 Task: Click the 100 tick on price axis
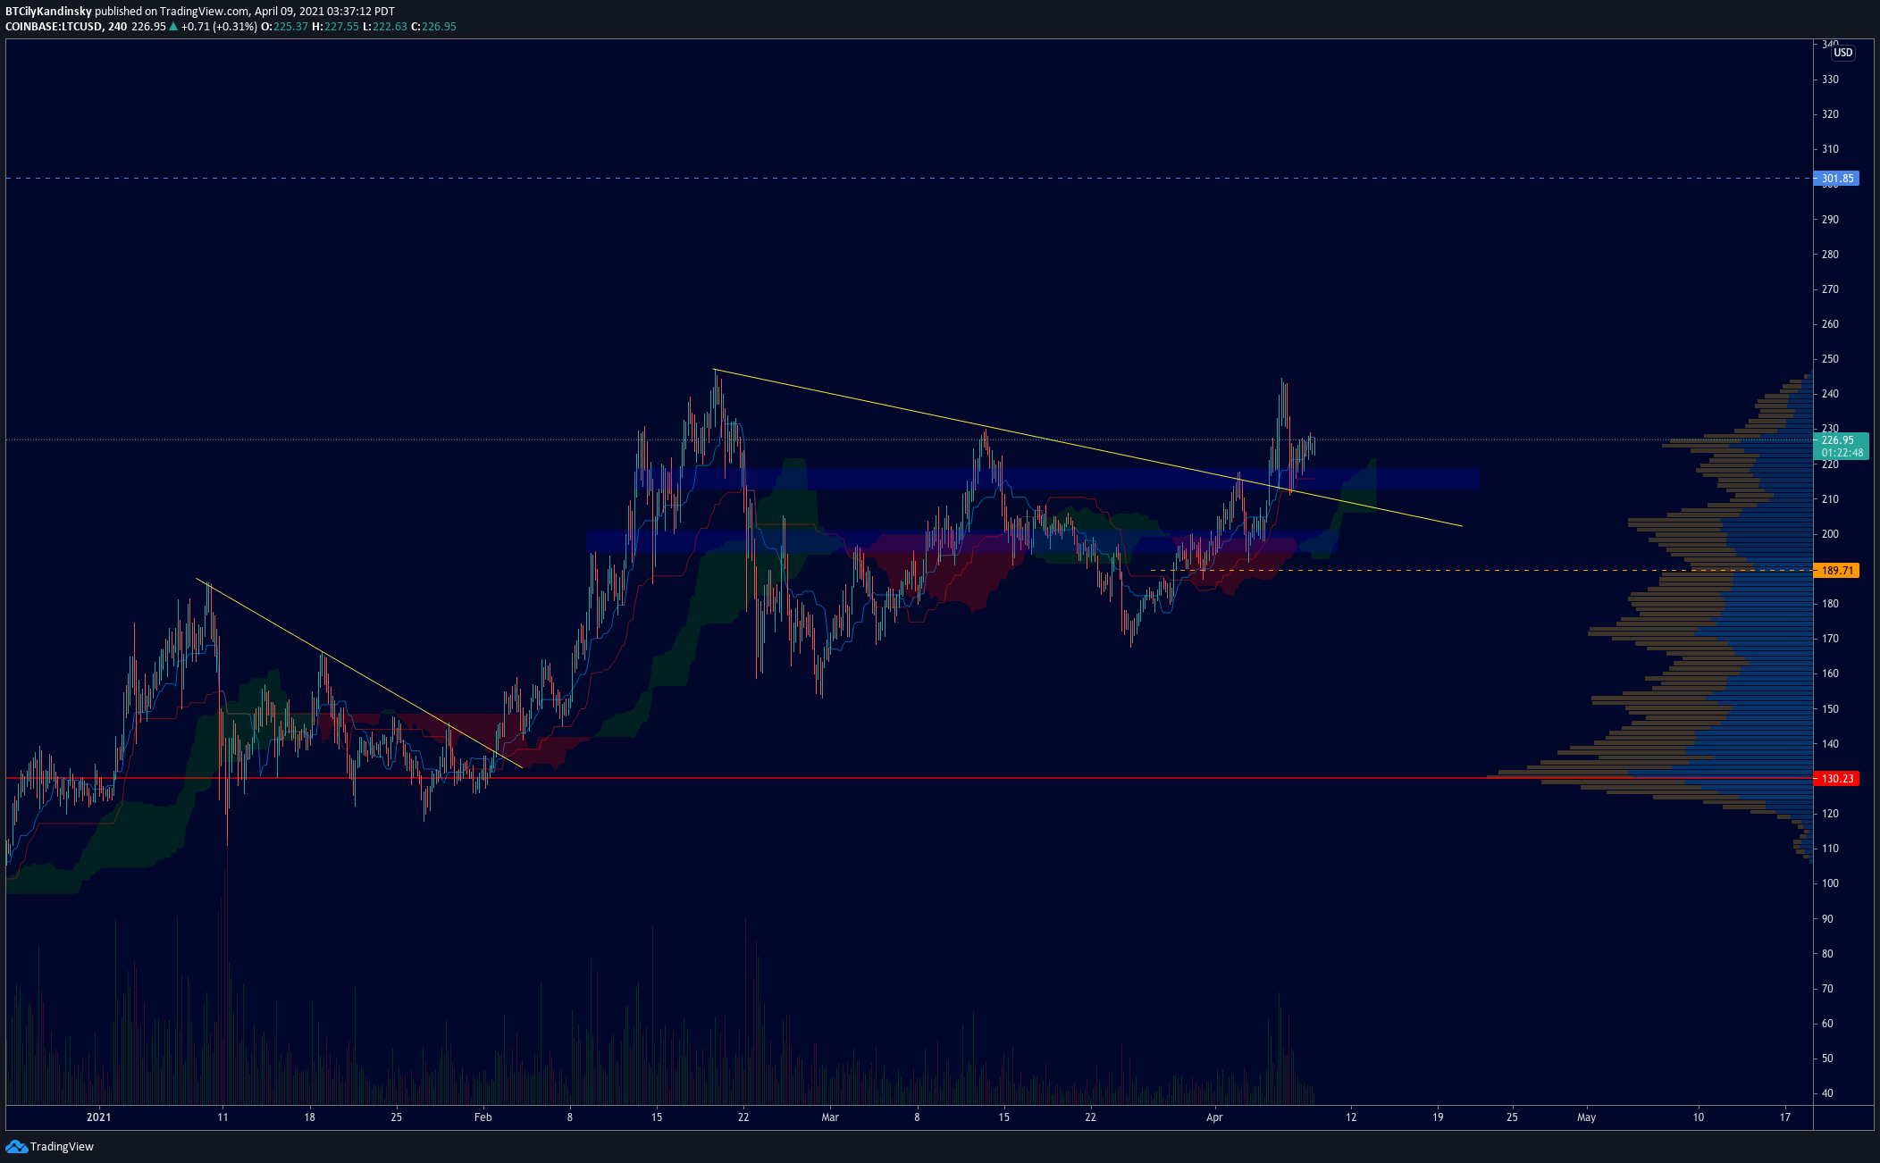(1830, 883)
